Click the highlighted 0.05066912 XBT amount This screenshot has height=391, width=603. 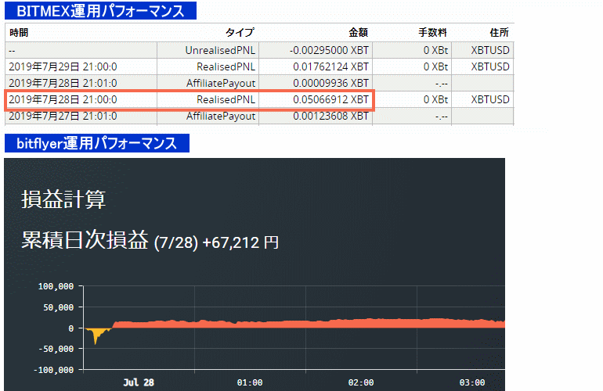[330, 99]
